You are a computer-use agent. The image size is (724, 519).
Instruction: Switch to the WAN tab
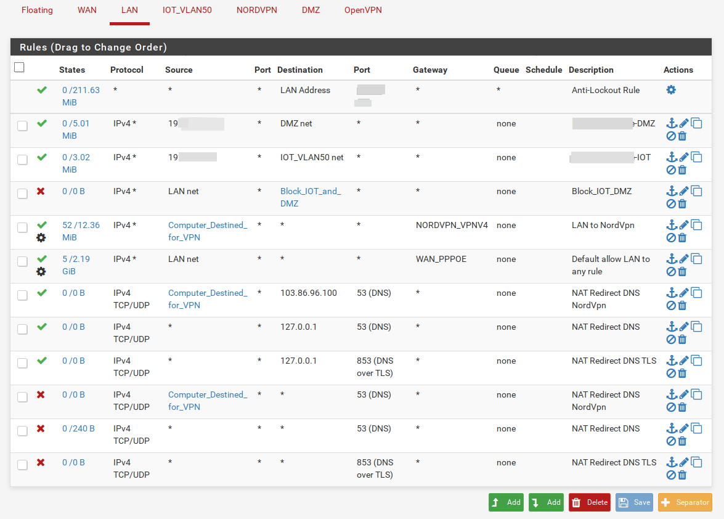click(87, 10)
